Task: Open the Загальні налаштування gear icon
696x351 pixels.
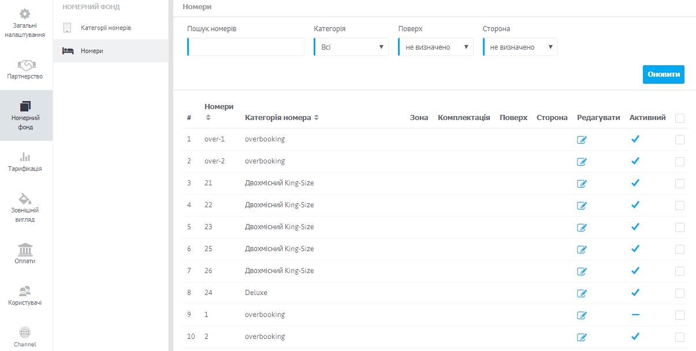Action: click(x=26, y=13)
